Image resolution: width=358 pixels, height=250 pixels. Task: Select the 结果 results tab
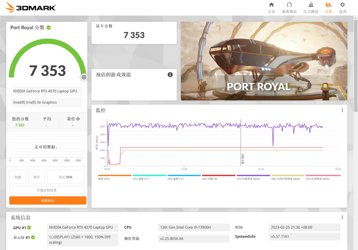tap(328, 8)
